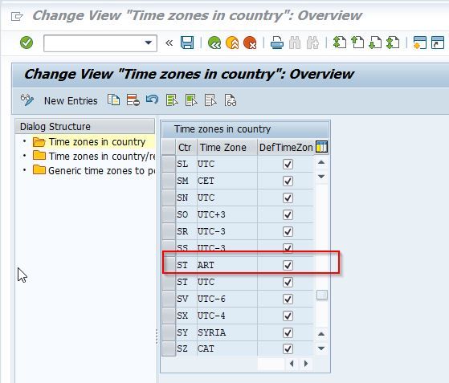Select row SY using its row selector
The image size is (449, 383).
pos(169,332)
